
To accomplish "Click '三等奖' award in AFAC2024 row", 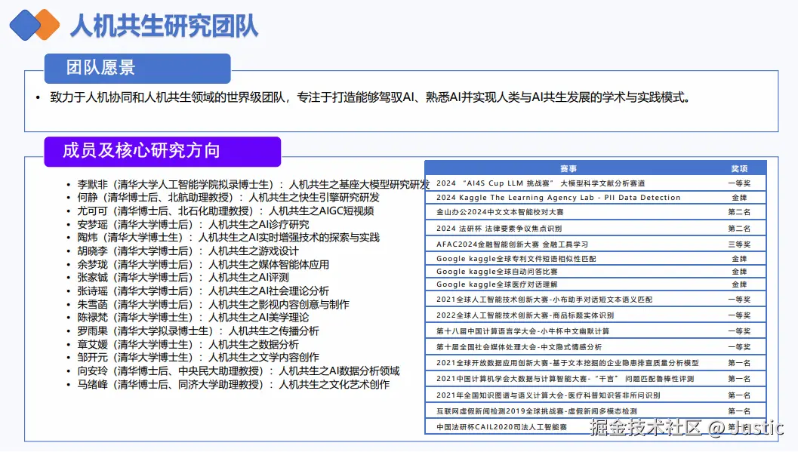I will coord(739,244).
